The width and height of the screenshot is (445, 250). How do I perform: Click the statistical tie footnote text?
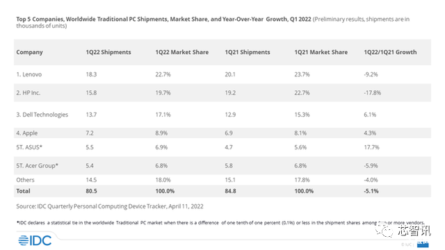coord(220,223)
